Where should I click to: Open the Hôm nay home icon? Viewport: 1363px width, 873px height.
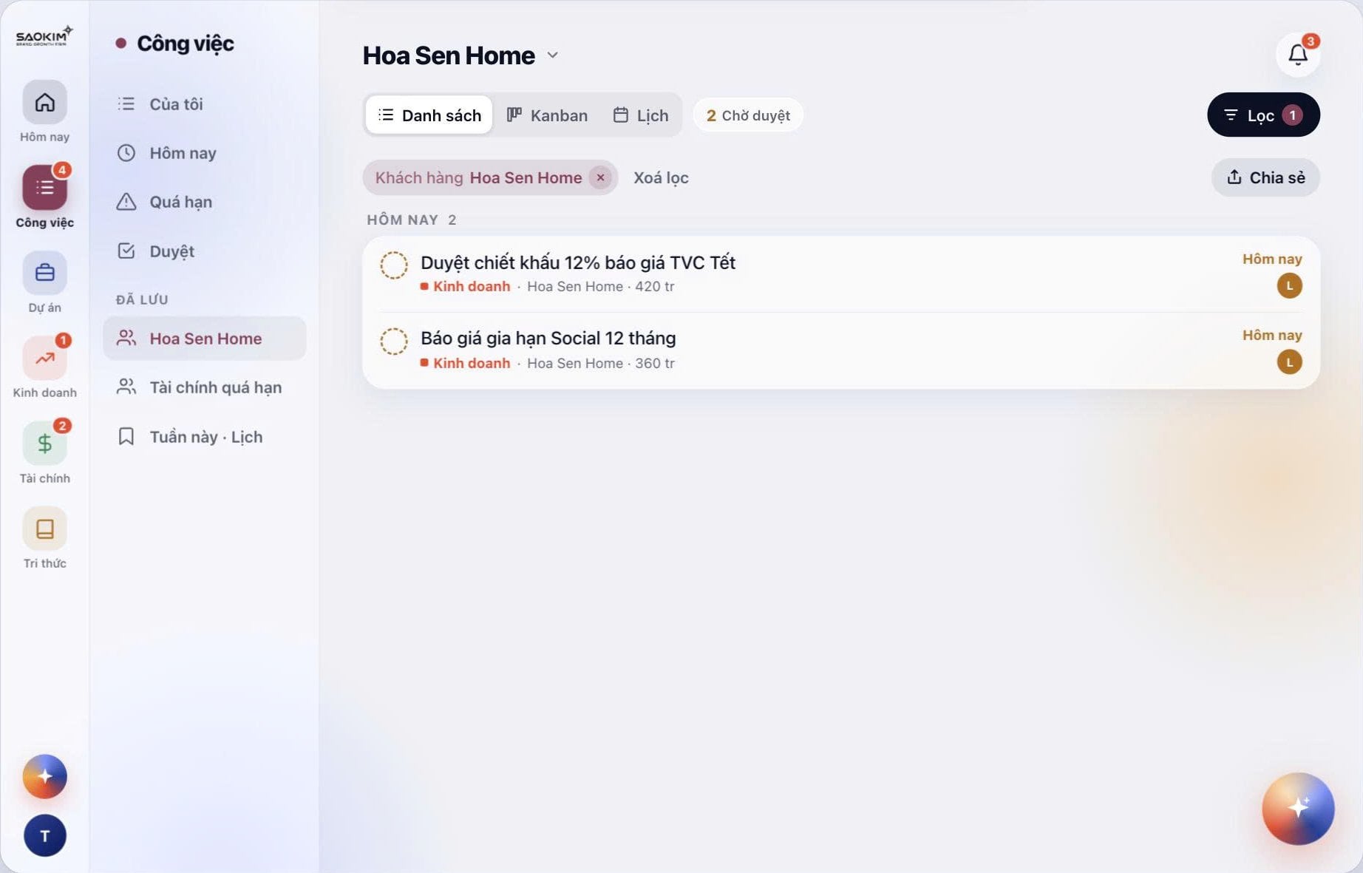point(44,102)
